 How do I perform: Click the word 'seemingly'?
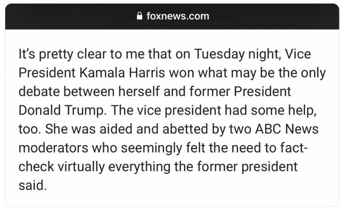click(x=151, y=148)
